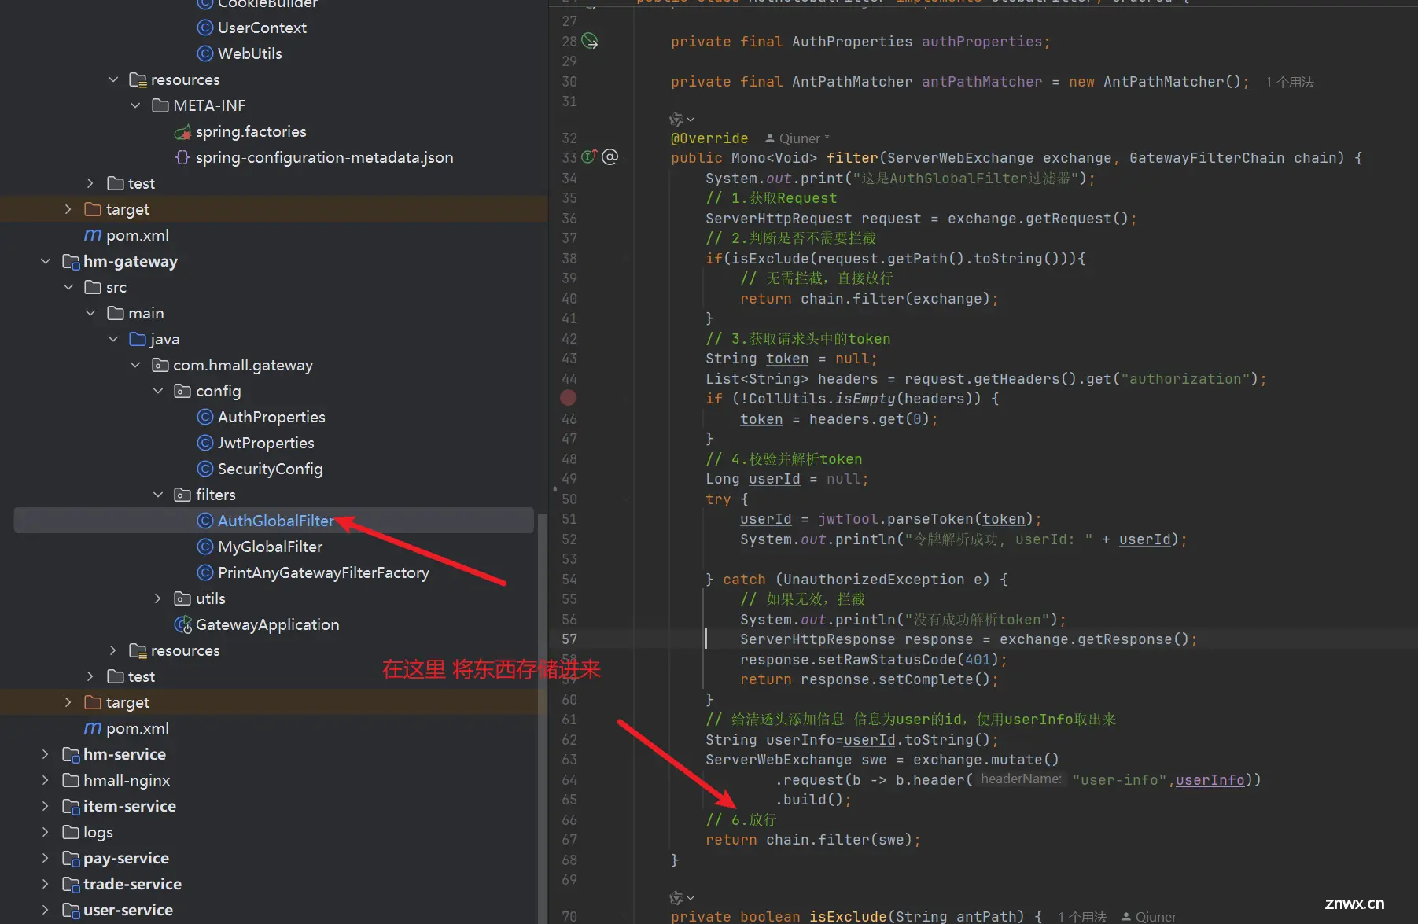Expand the pay-service module
This screenshot has width=1418, height=924.
pos(46,858)
